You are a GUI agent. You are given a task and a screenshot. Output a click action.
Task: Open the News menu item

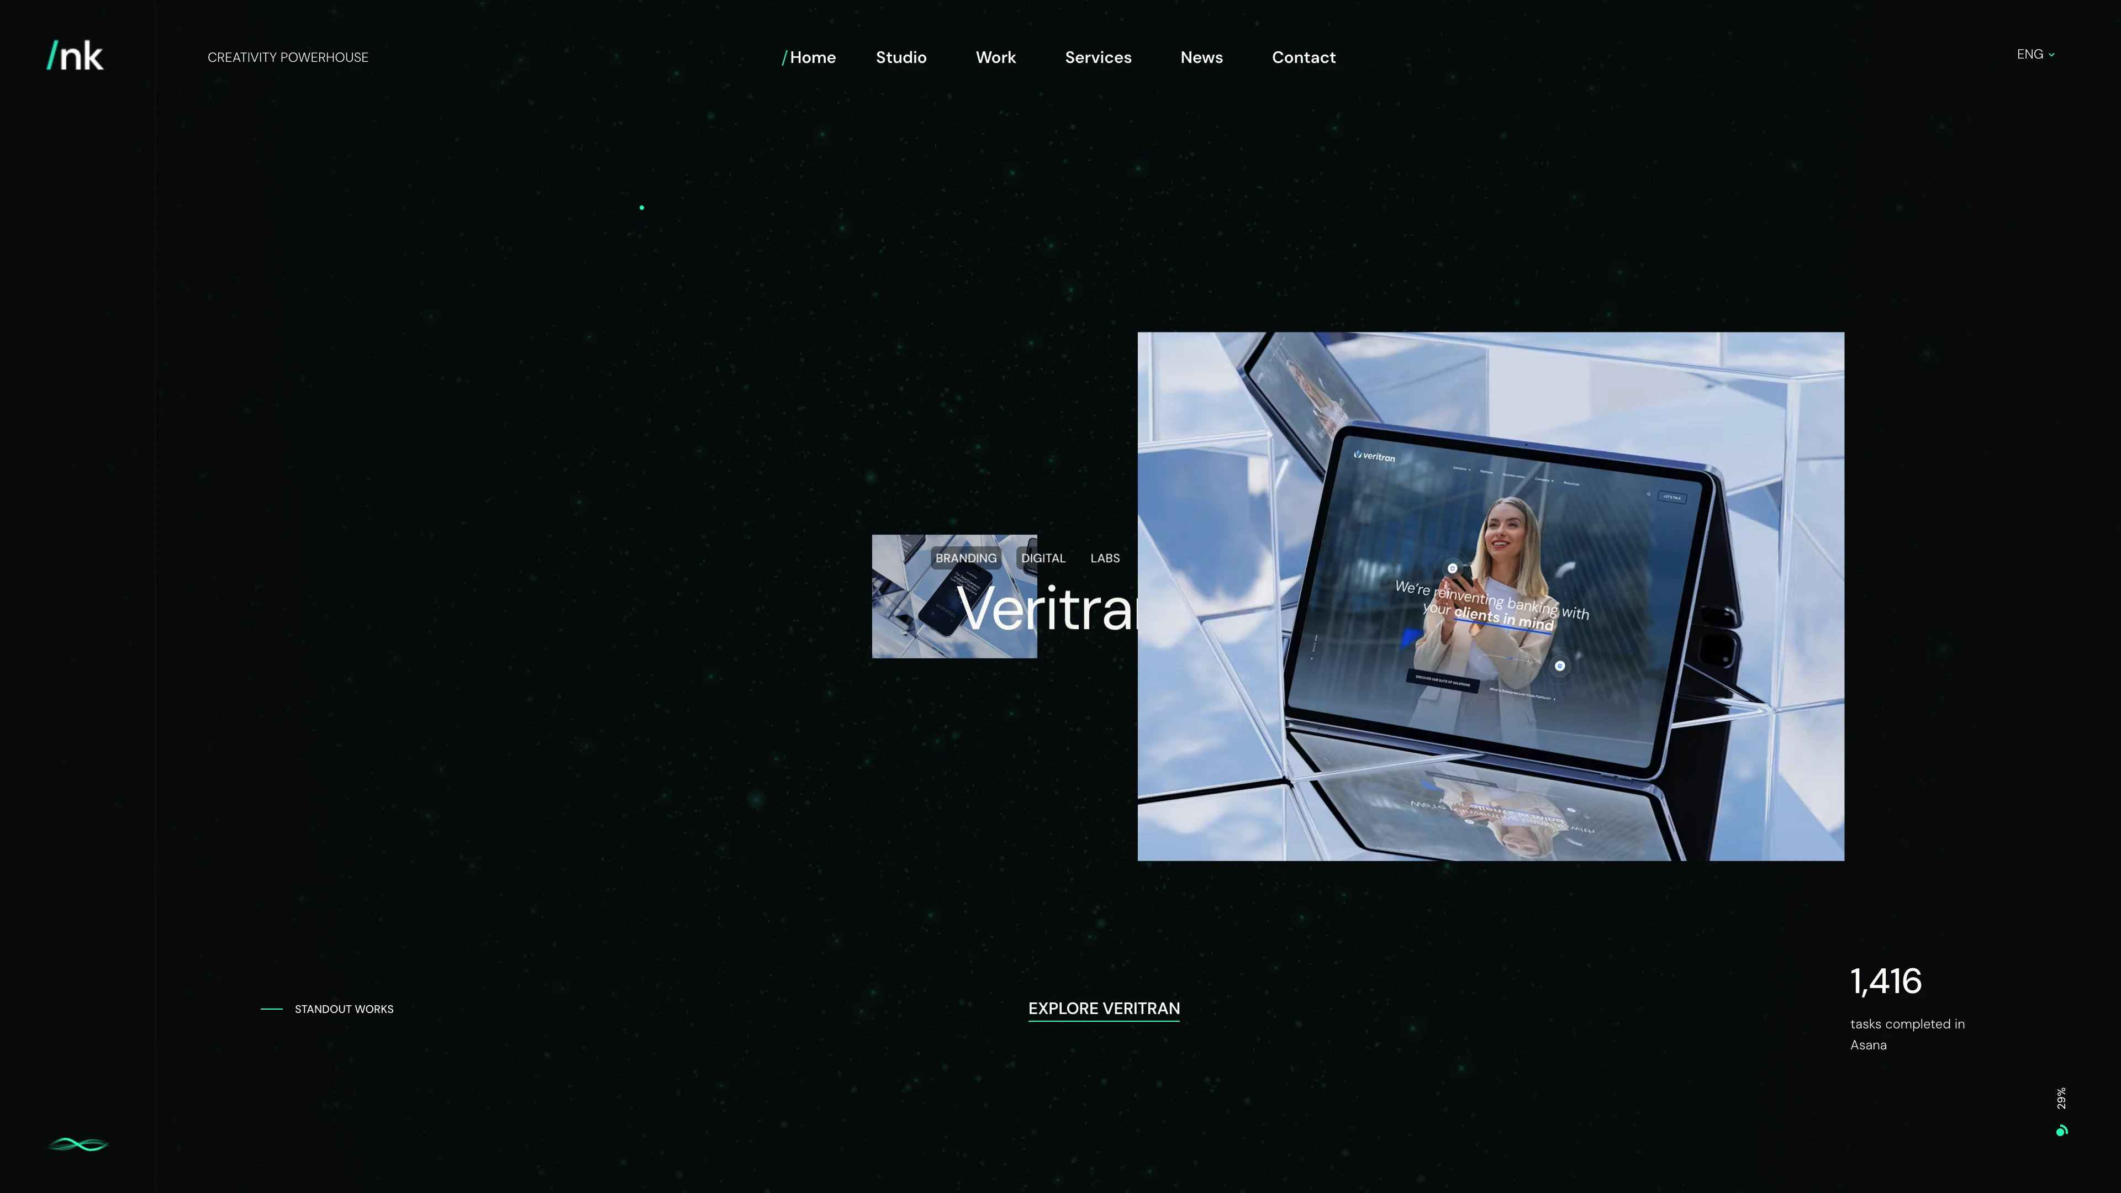click(x=1201, y=57)
